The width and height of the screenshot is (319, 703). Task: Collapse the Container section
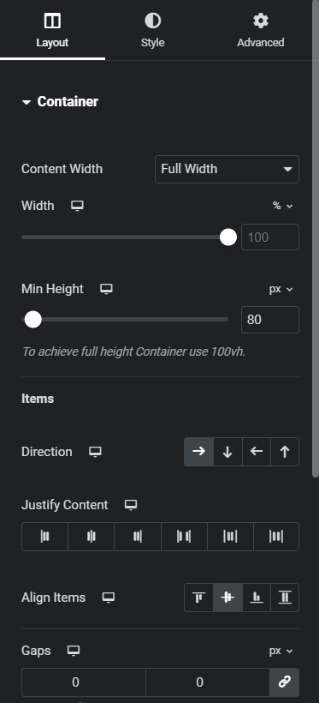(x=60, y=102)
